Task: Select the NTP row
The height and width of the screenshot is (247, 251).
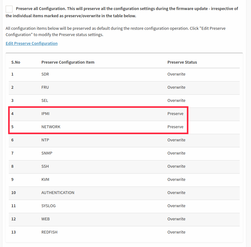Action: (x=124, y=140)
